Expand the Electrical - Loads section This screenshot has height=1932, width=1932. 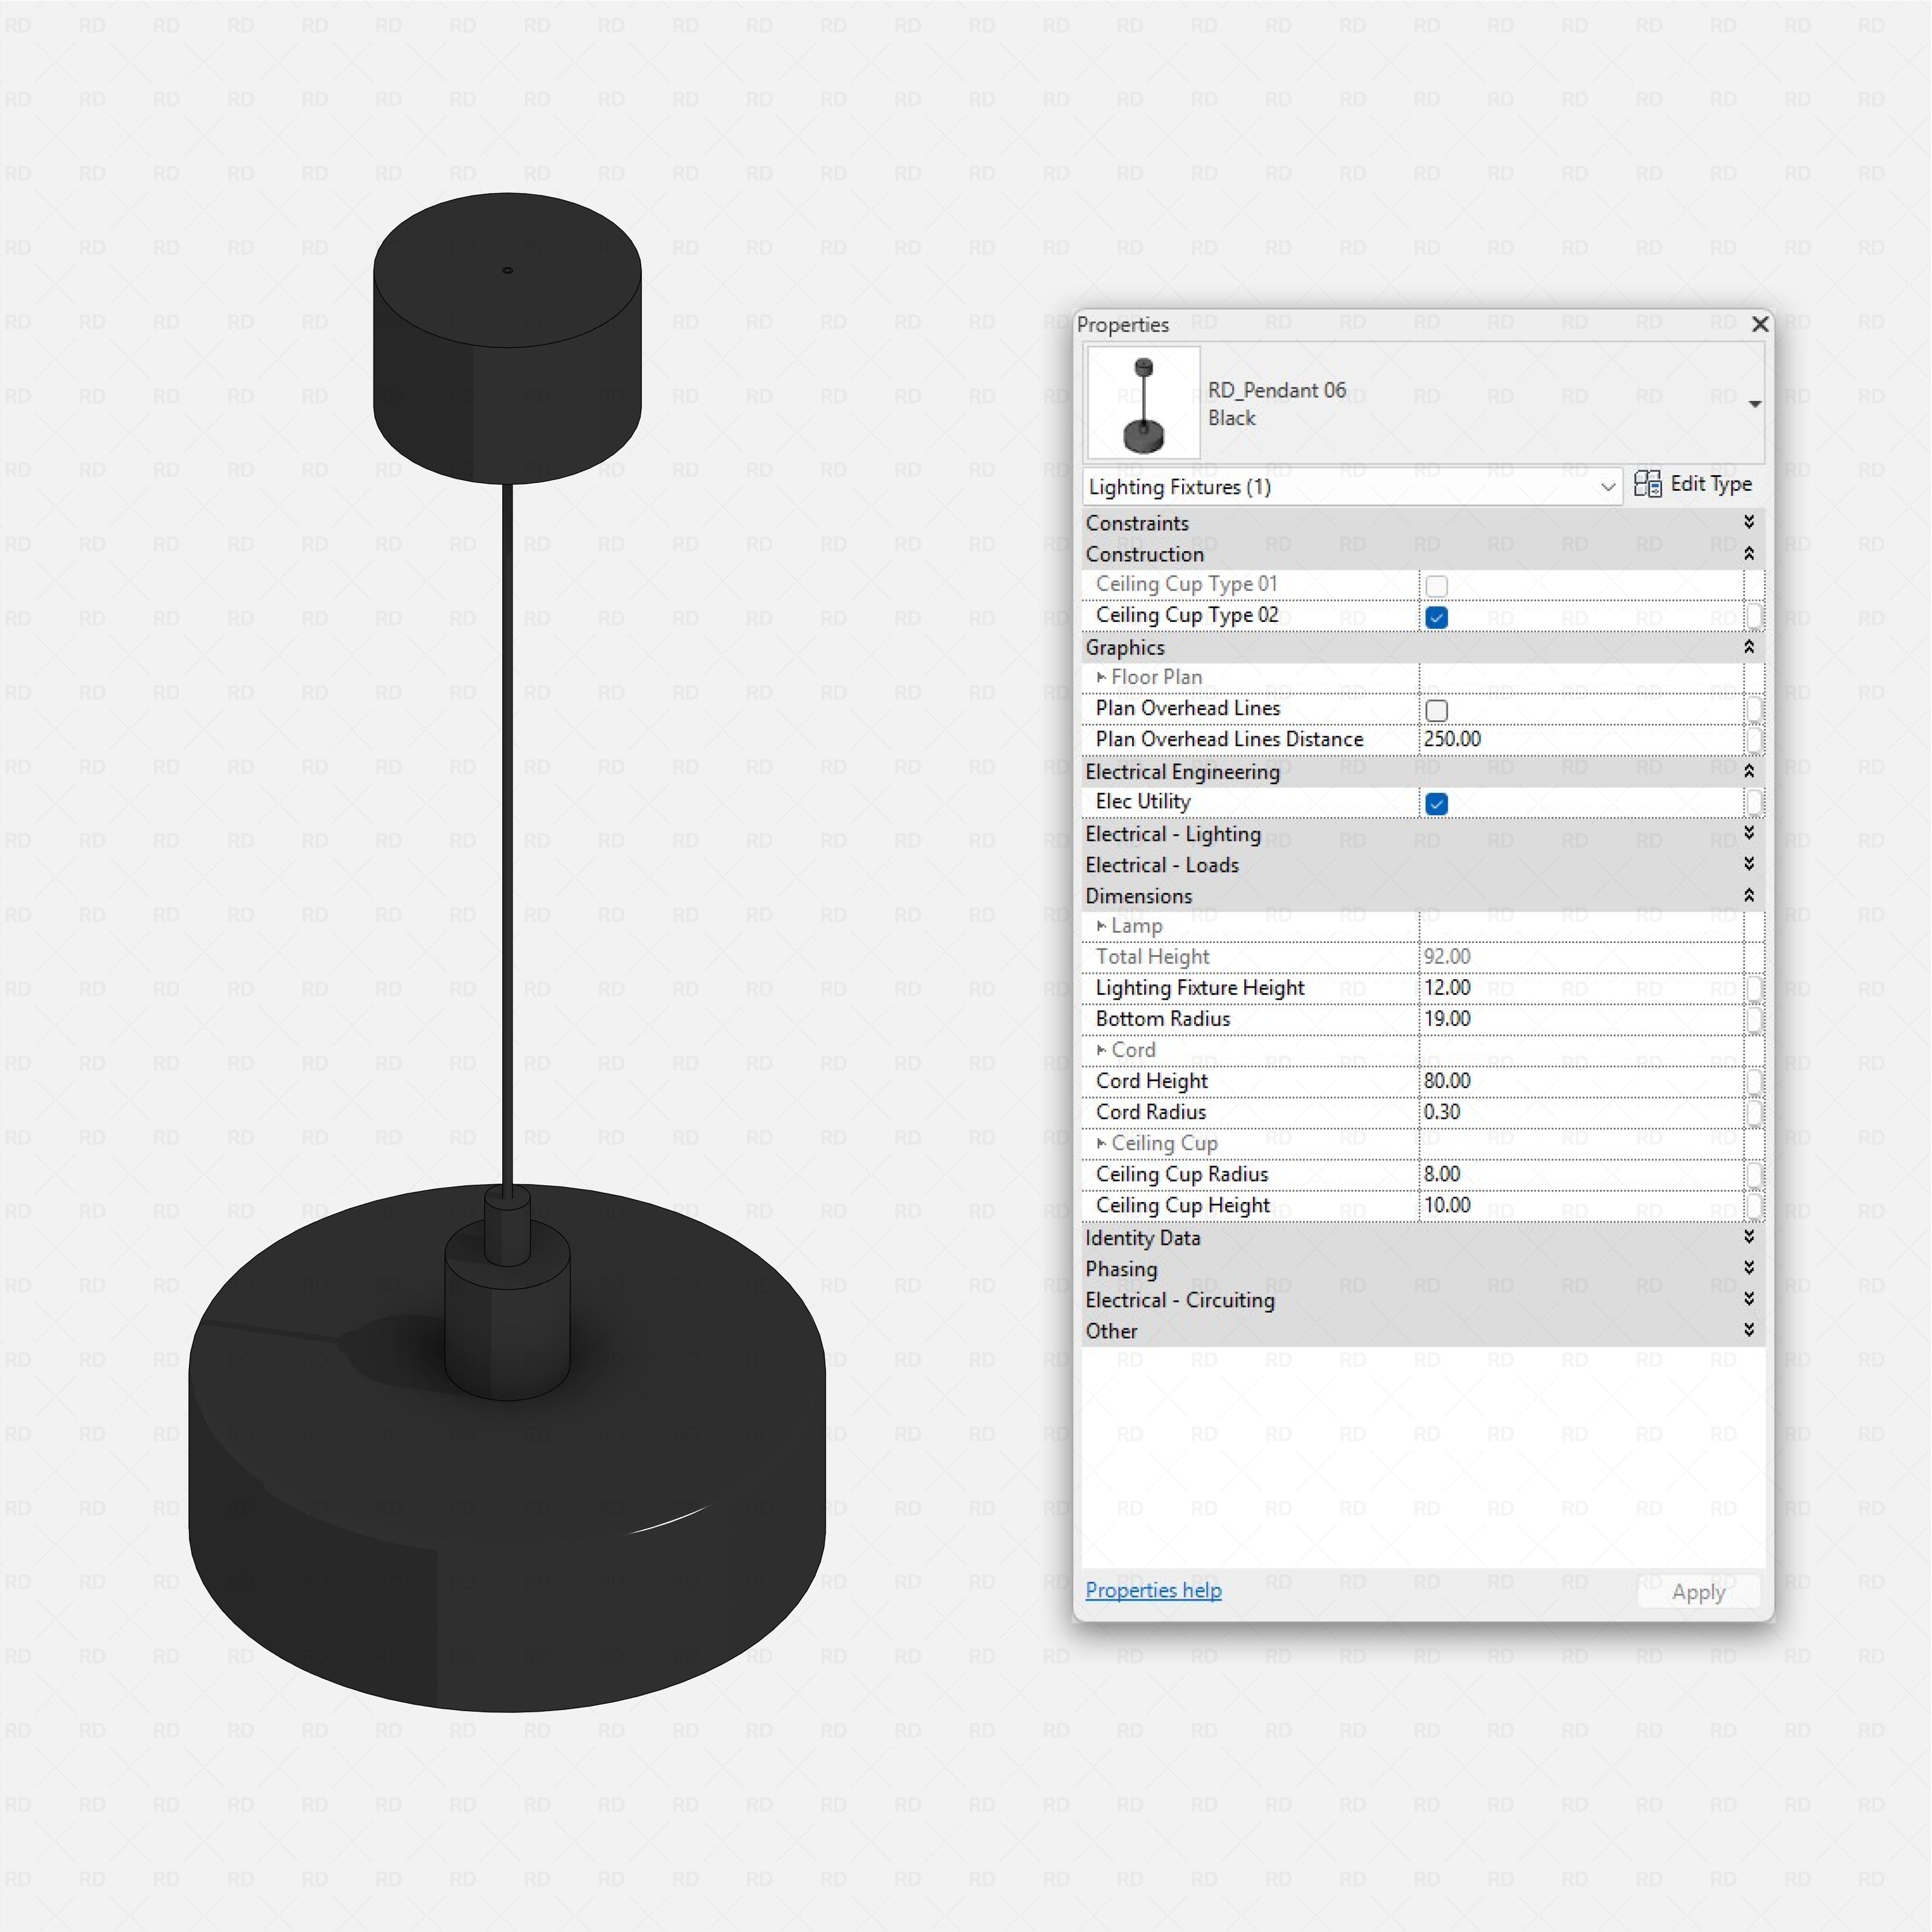click(1748, 863)
